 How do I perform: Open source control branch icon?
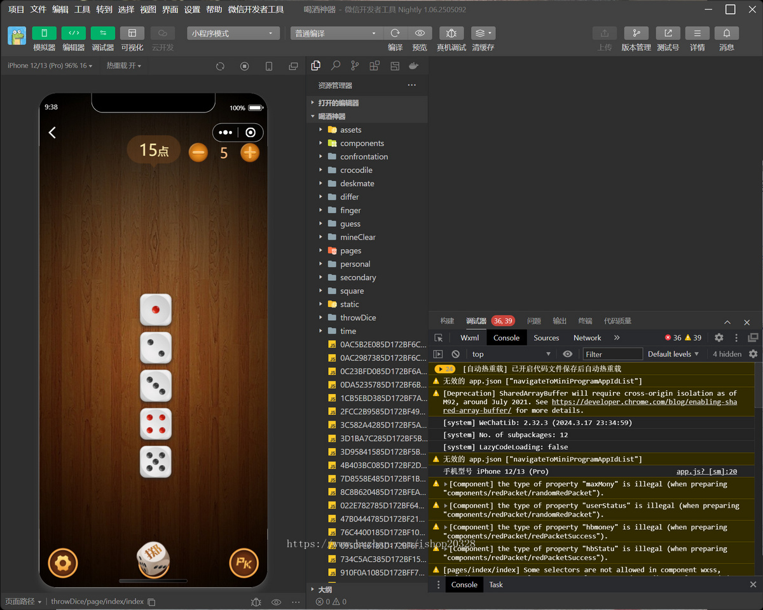point(355,65)
